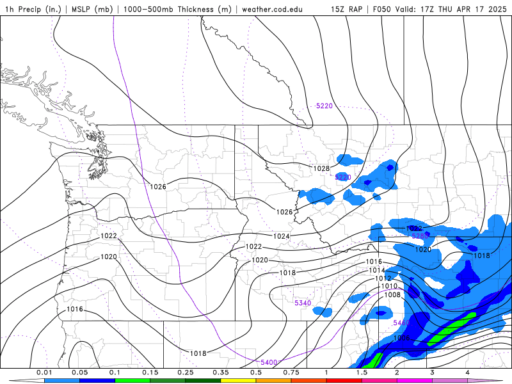Click the purple 5460 thickness label
The width and height of the screenshot is (512, 384).
tap(401, 323)
